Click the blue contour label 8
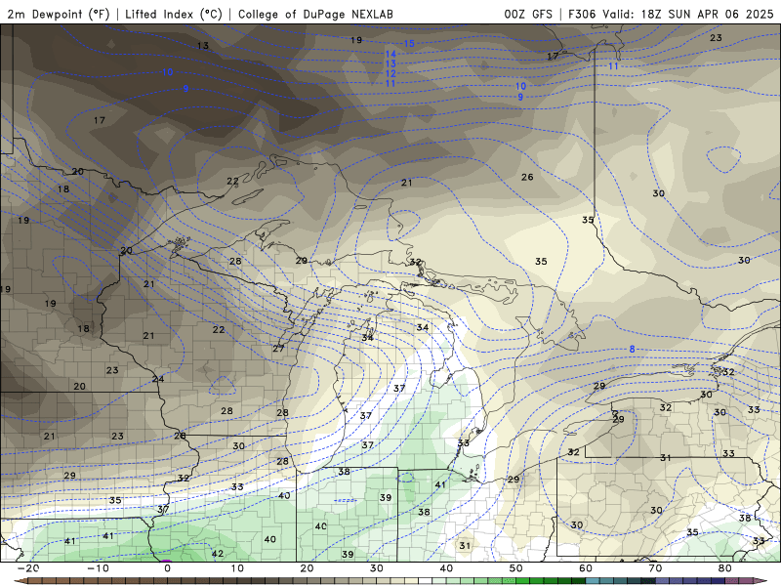This screenshot has height=586, width=781. 632,349
